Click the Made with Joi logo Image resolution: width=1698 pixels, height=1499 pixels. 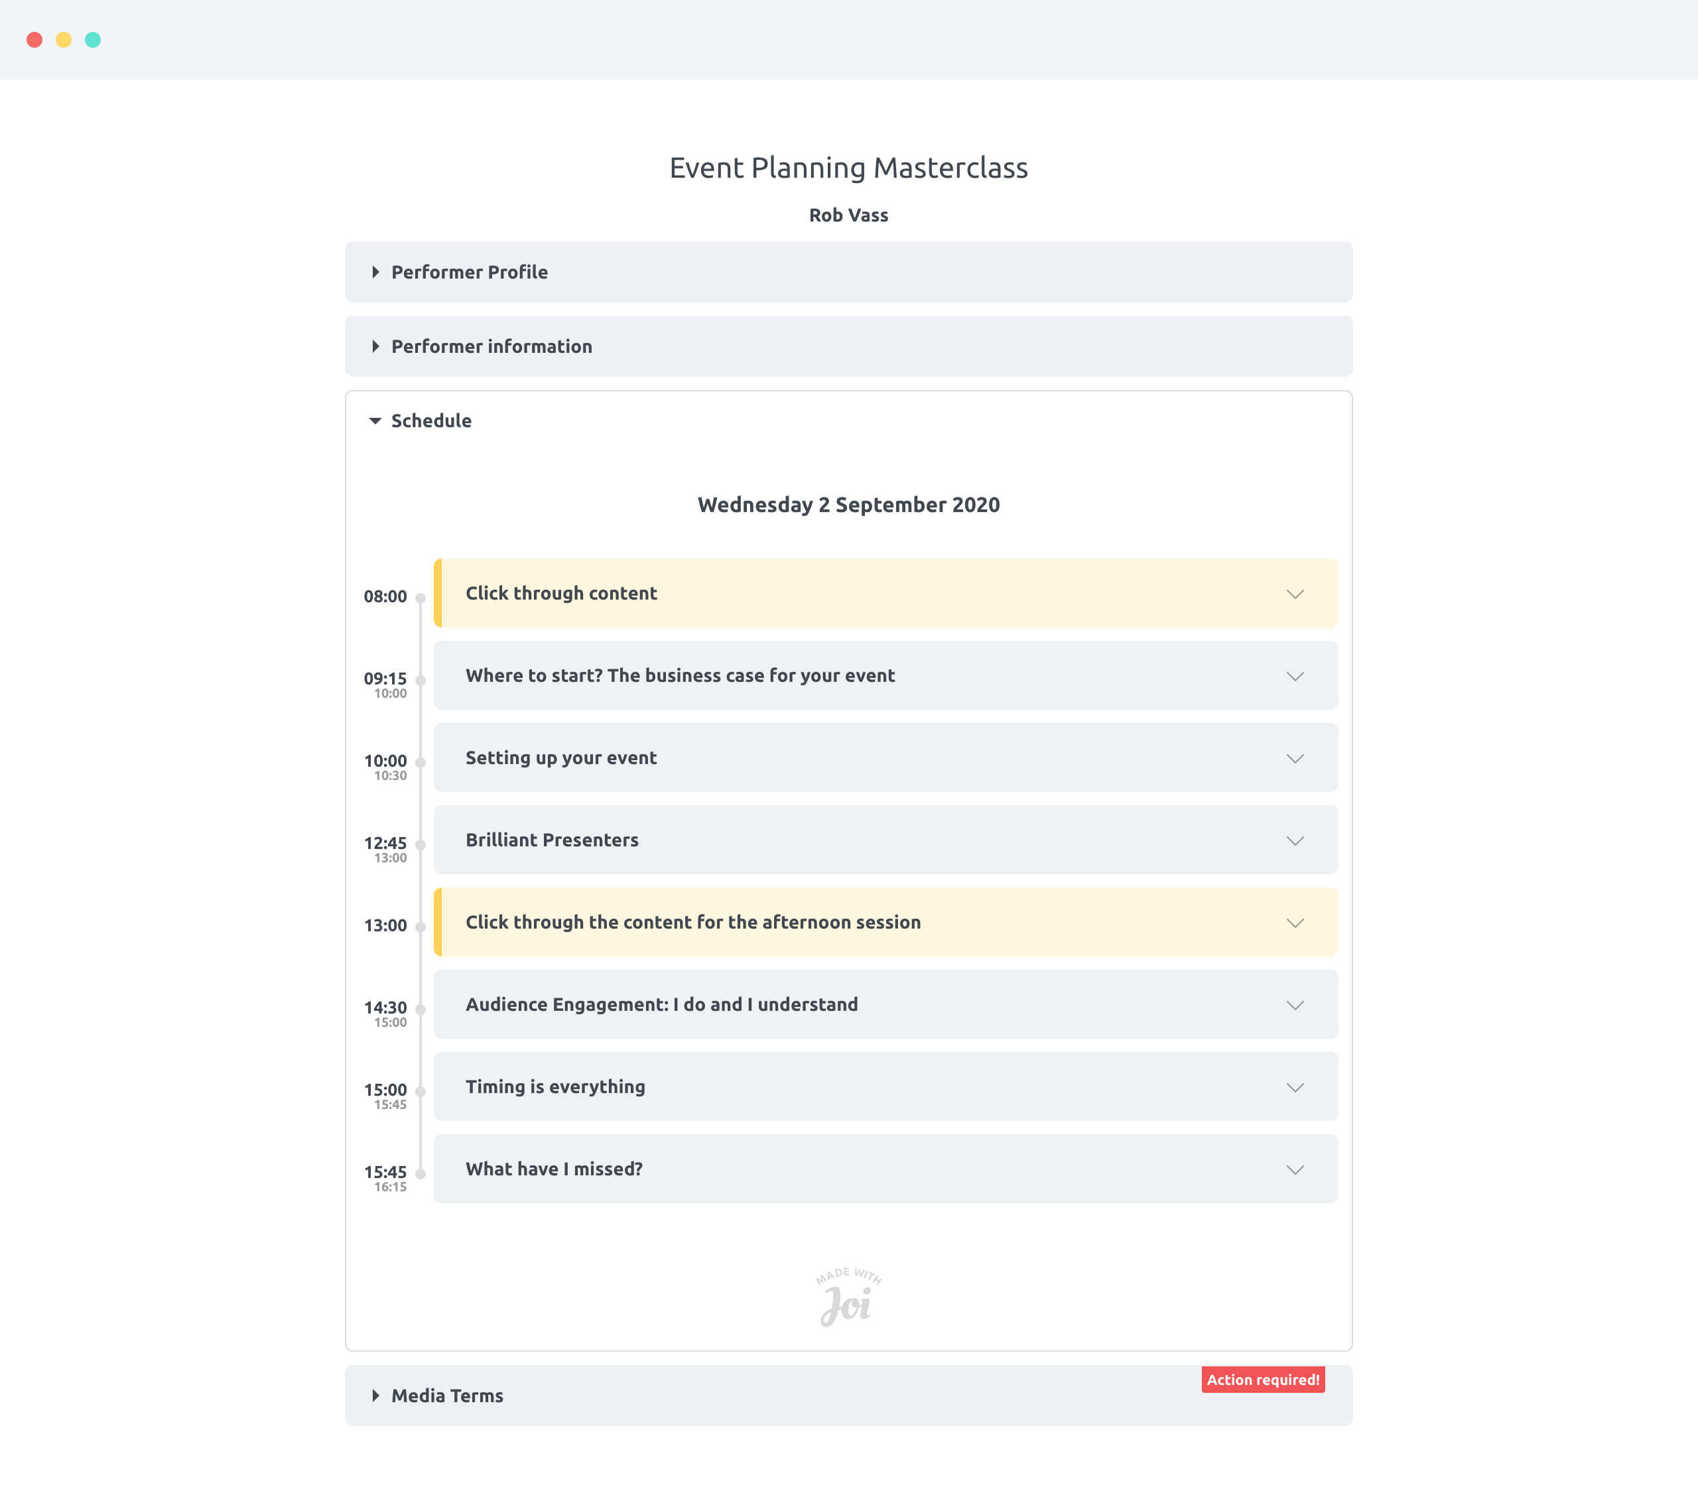[848, 1296]
